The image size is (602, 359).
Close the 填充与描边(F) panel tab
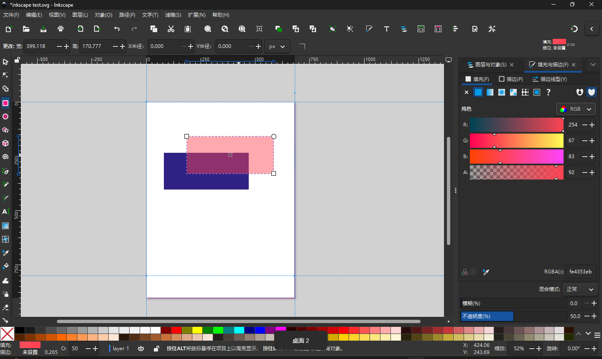coord(574,65)
